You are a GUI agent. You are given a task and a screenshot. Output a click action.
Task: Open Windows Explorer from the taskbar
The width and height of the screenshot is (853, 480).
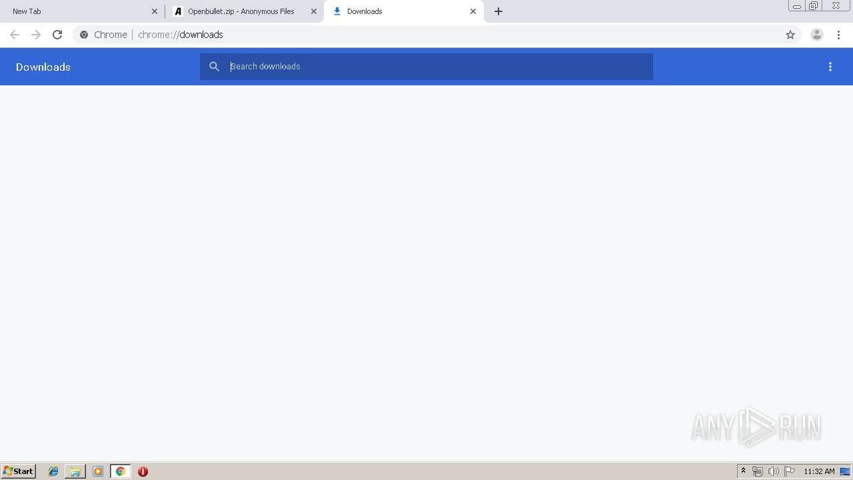click(75, 471)
